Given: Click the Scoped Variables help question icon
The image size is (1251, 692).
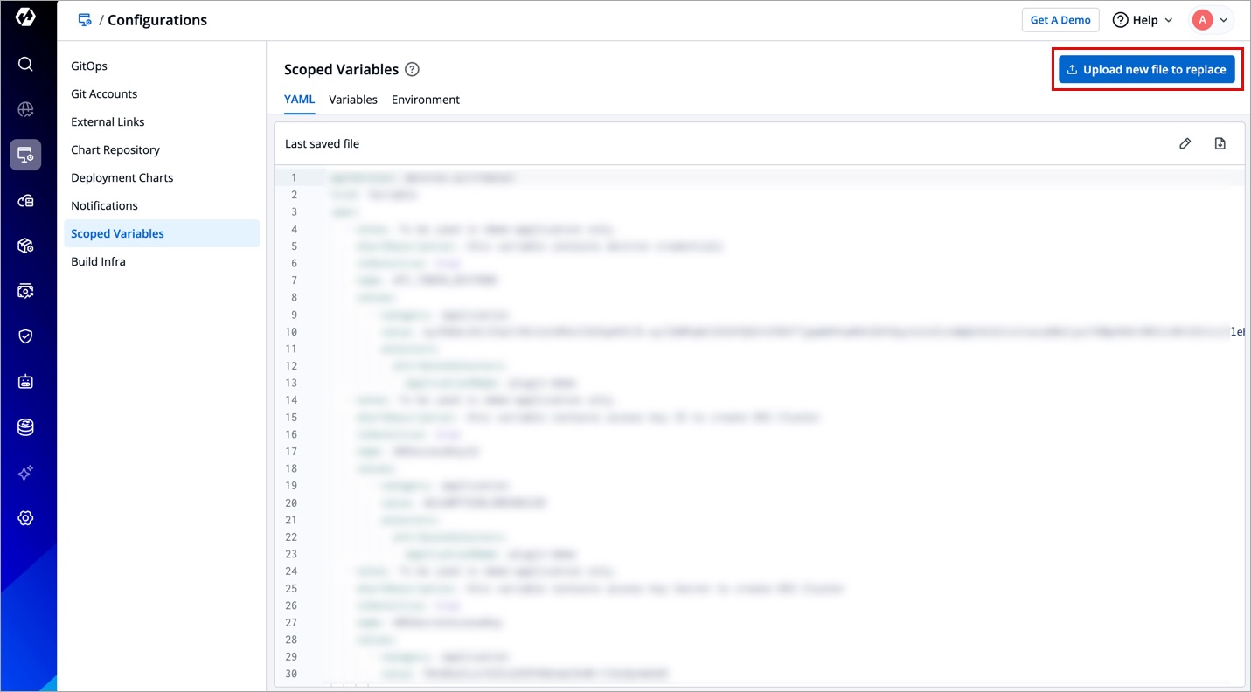Looking at the screenshot, I should coord(412,70).
